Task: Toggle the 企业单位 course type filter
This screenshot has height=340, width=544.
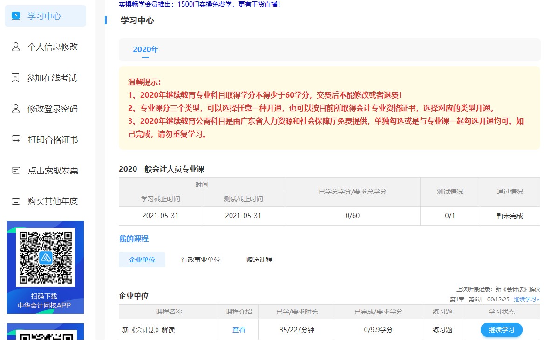Action: (x=142, y=259)
